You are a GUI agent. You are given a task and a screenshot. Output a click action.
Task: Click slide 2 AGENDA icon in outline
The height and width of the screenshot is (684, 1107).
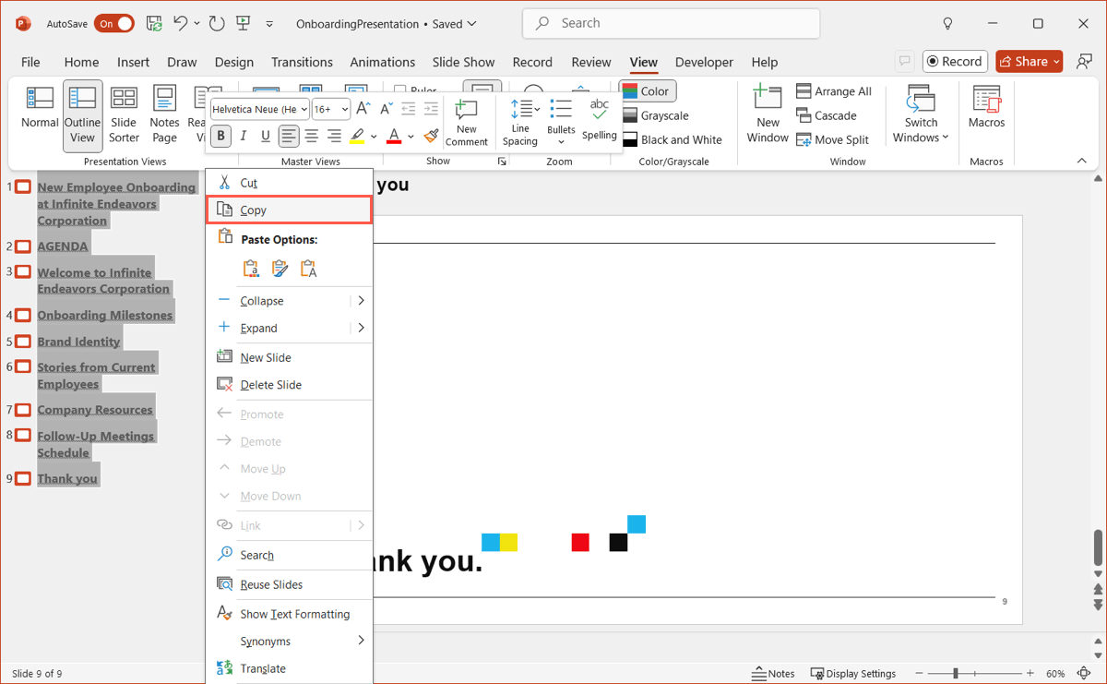tap(23, 246)
